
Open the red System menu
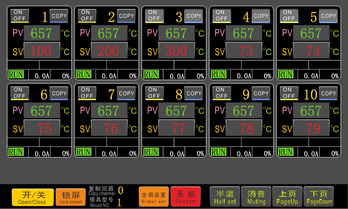tap(186, 197)
